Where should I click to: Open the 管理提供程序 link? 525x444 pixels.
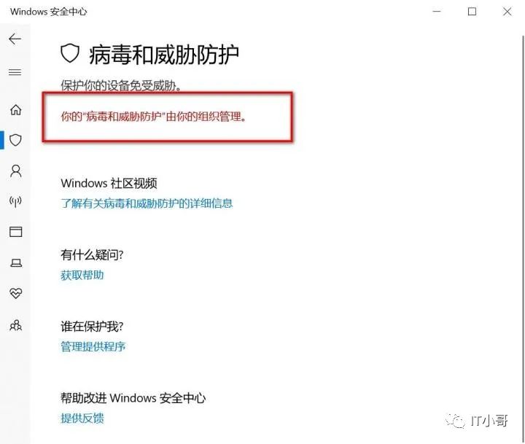tap(93, 346)
